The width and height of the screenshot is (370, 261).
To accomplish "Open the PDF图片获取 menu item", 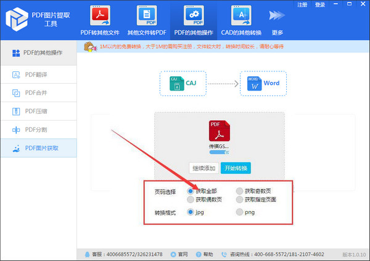I will coord(38,148).
